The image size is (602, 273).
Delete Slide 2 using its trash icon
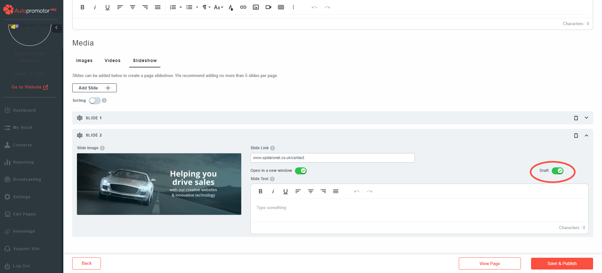pyautogui.click(x=576, y=136)
